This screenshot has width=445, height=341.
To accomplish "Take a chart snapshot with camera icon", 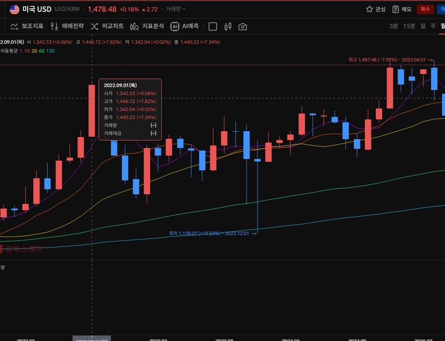I will point(243,26).
